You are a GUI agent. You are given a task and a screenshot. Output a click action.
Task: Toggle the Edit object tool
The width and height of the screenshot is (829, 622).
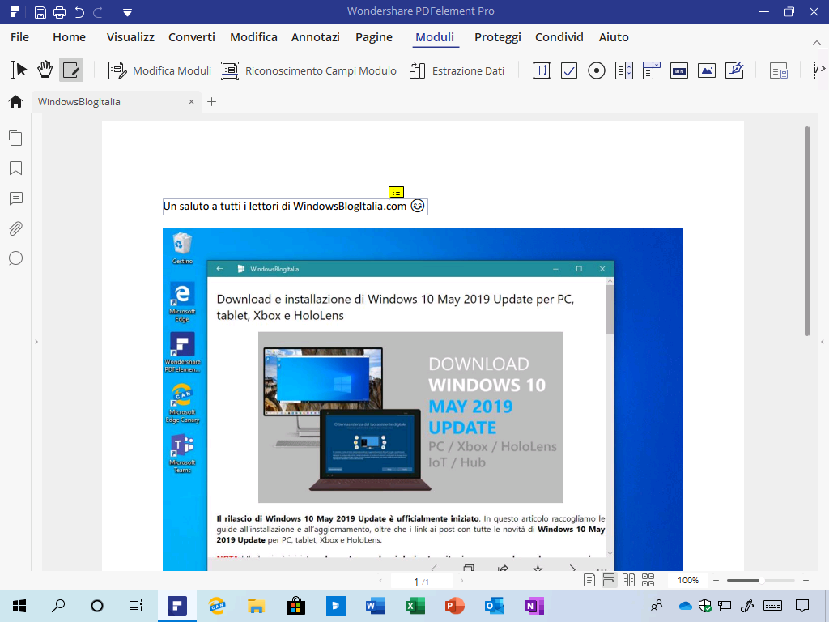tap(71, 70)
